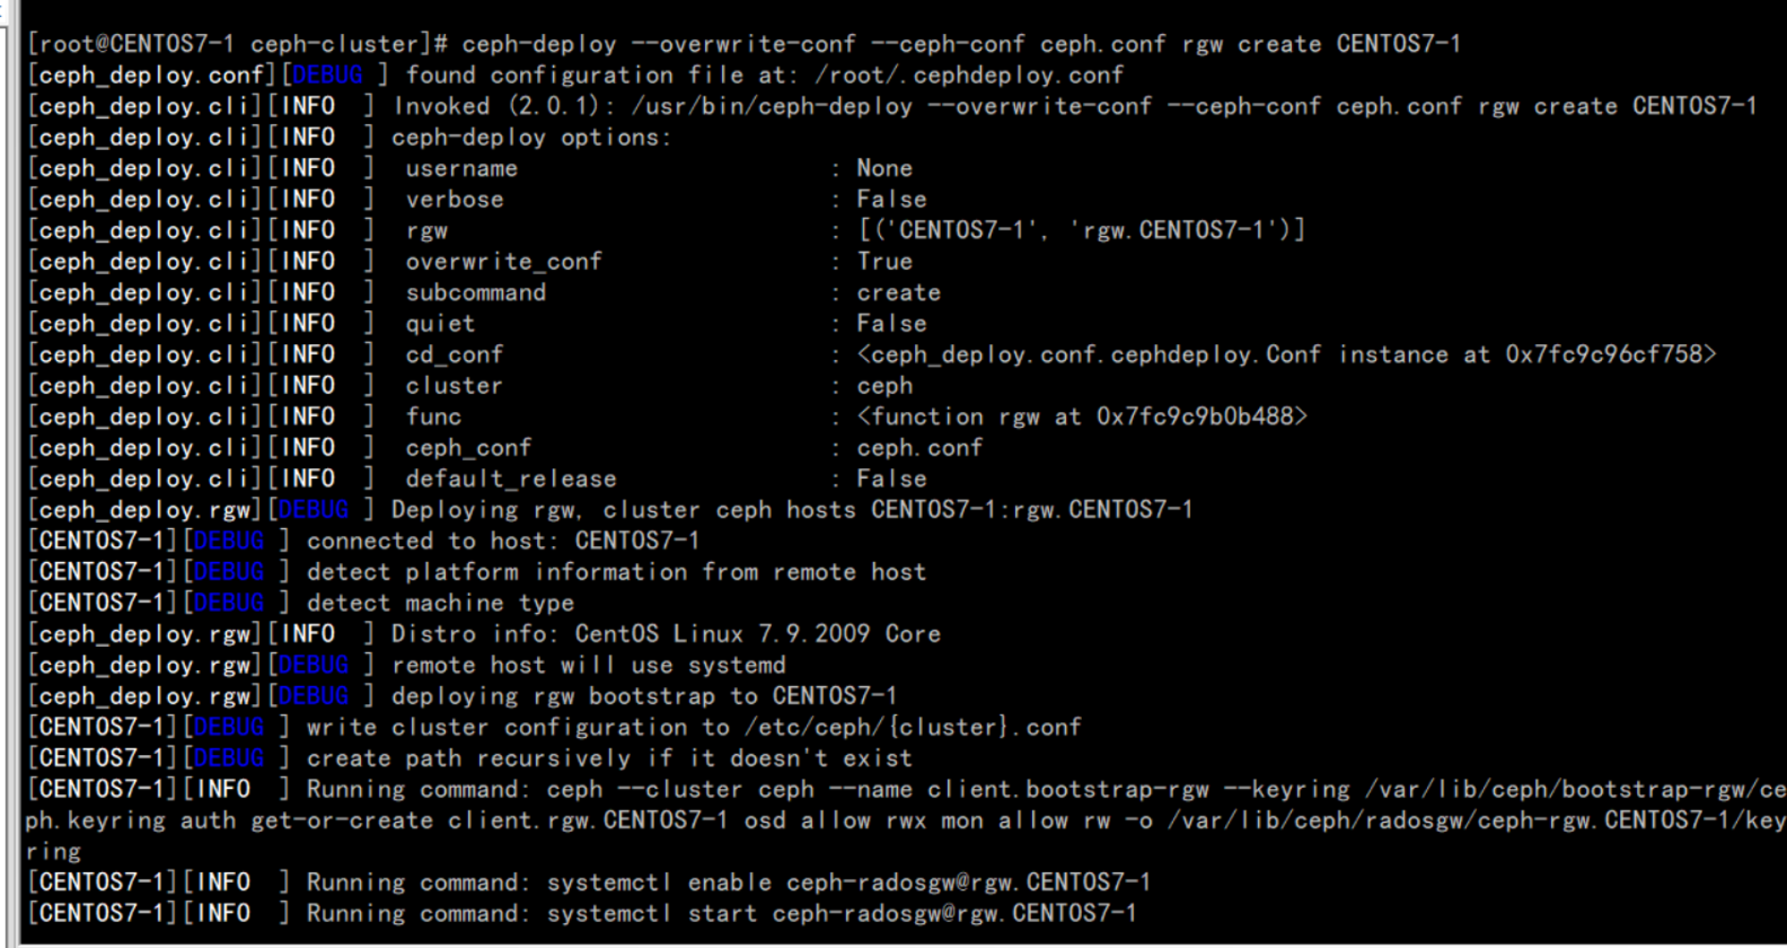Click the ceph_conf value ceph.conf
Viewport: 1787px width, 948px height.
point(919,448)
